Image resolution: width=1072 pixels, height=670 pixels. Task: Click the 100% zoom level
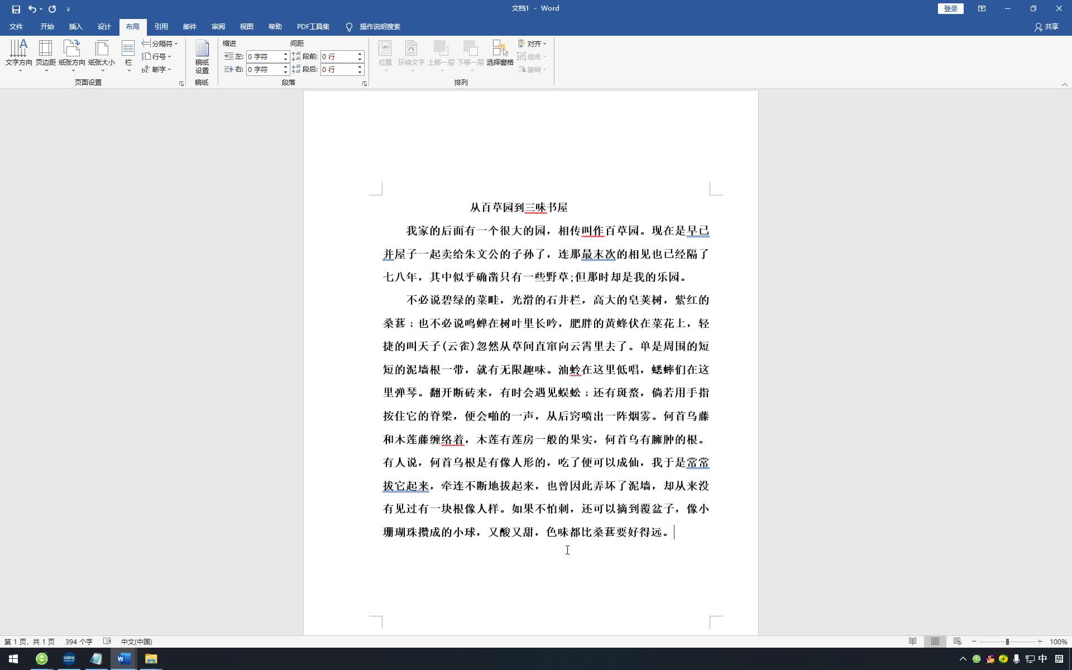(1058, 642)
